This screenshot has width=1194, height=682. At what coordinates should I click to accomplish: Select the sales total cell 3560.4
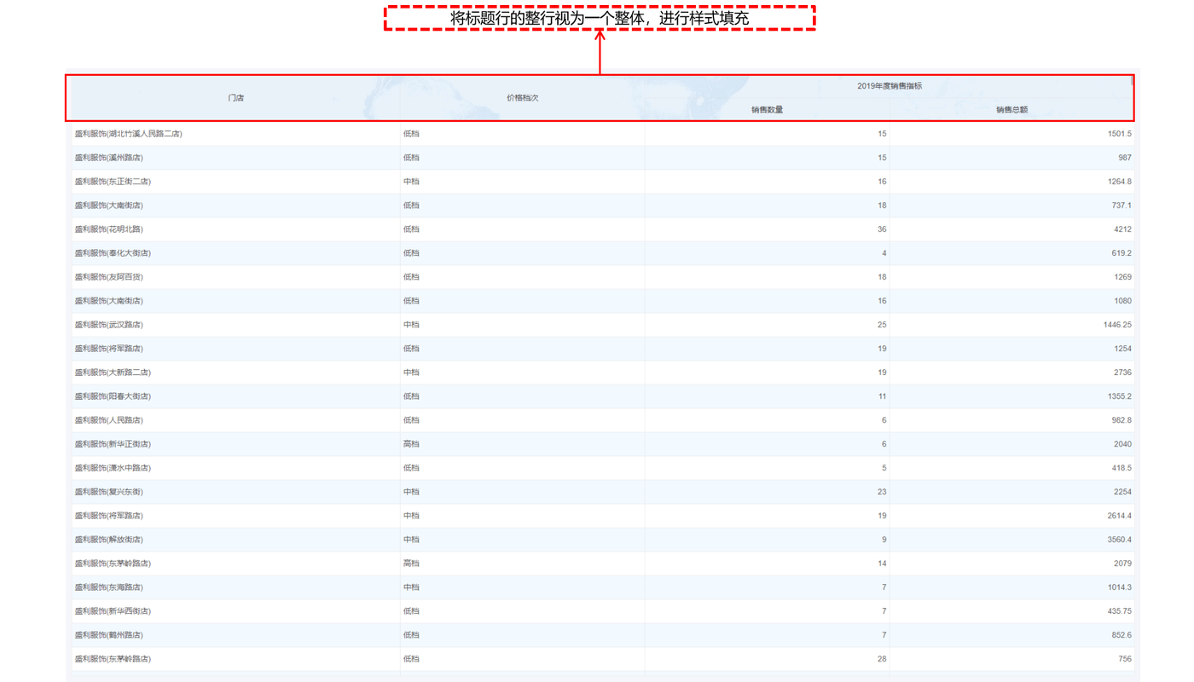coord(1118,540)
